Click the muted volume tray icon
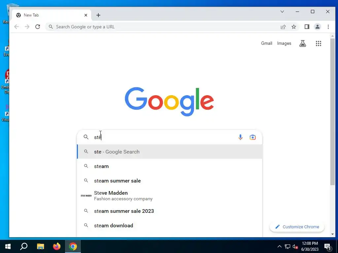The height and width of the screenshot is (253, 338). point(295,246)
